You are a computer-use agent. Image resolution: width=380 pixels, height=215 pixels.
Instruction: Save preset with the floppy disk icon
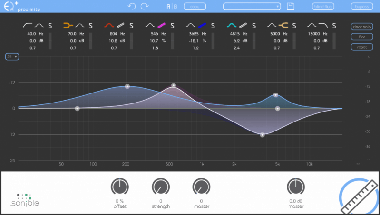pyautogui.click(x=290, y=6)
